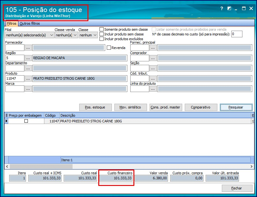
Task: Expand the Classe dropdown
Action: pyautogui.click(x=95, y=35)
